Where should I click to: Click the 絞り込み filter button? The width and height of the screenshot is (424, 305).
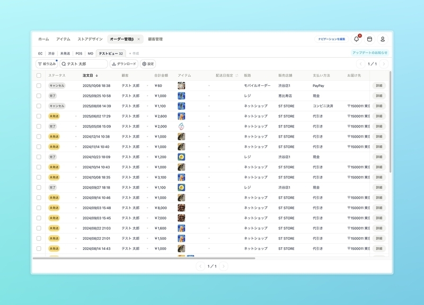click(x=47, y=64)
